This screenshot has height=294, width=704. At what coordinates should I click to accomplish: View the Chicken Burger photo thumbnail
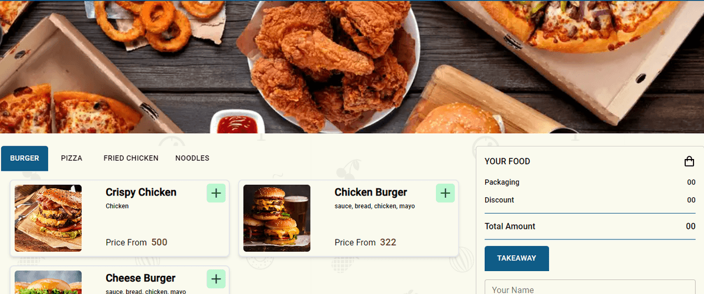(x=277, y=218)
